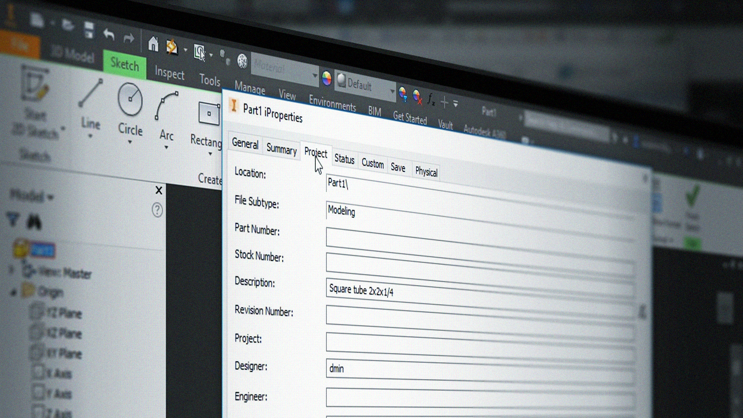Open the Custom tab in iProperties
The height and width of the screenshot is (418, 743).
373,164
